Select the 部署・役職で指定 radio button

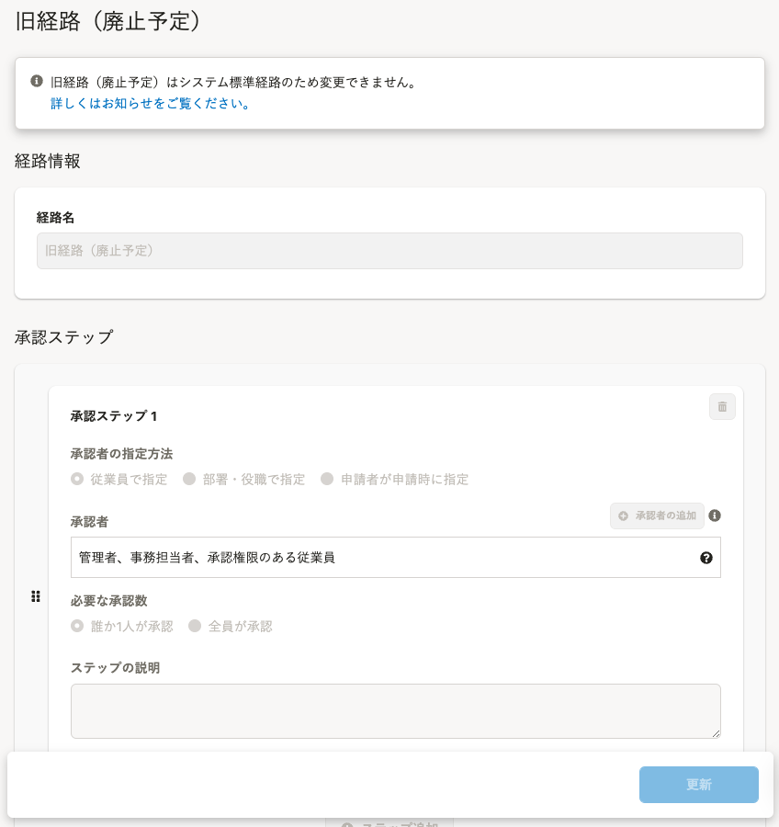pos(189,479)
